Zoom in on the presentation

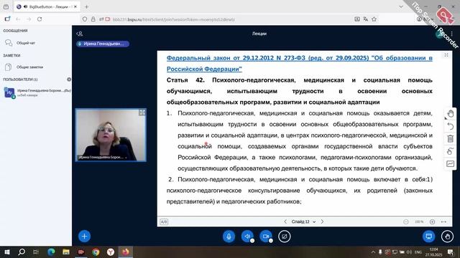(432, 221)
